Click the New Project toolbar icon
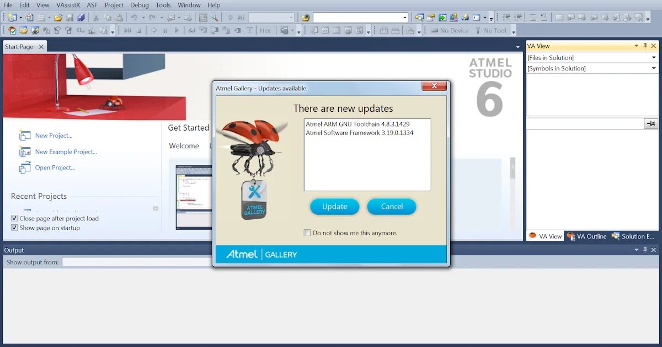Viewport: 662px width, 347px height. click(x=12, y=18)
